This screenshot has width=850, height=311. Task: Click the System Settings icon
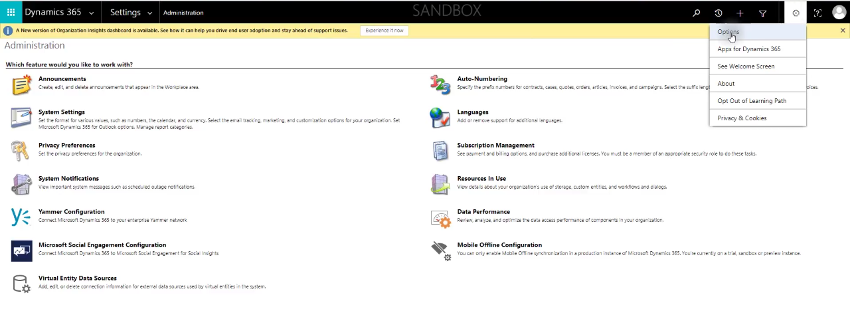tap(21, 118)
